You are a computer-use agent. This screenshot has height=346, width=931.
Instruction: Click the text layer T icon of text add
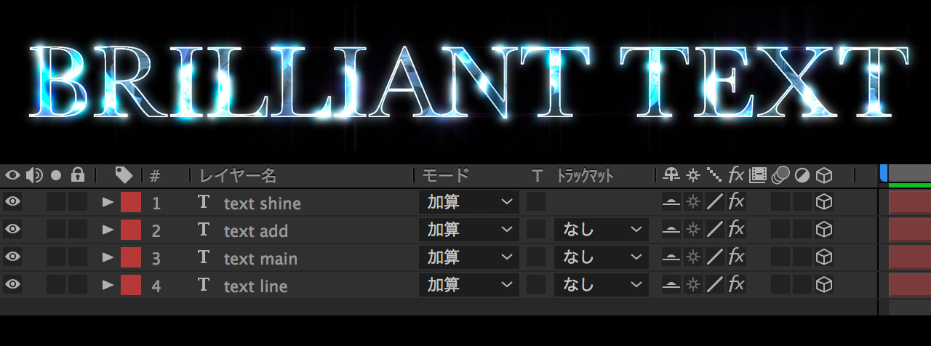click(x=204, y=230)
